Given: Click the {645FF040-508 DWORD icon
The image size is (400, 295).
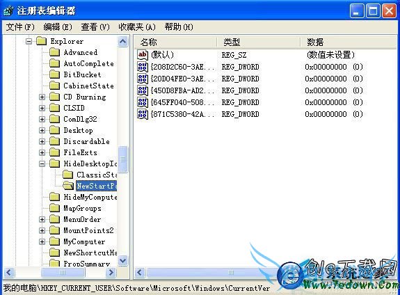Looking at the screenshot, I should coord(143,102).
